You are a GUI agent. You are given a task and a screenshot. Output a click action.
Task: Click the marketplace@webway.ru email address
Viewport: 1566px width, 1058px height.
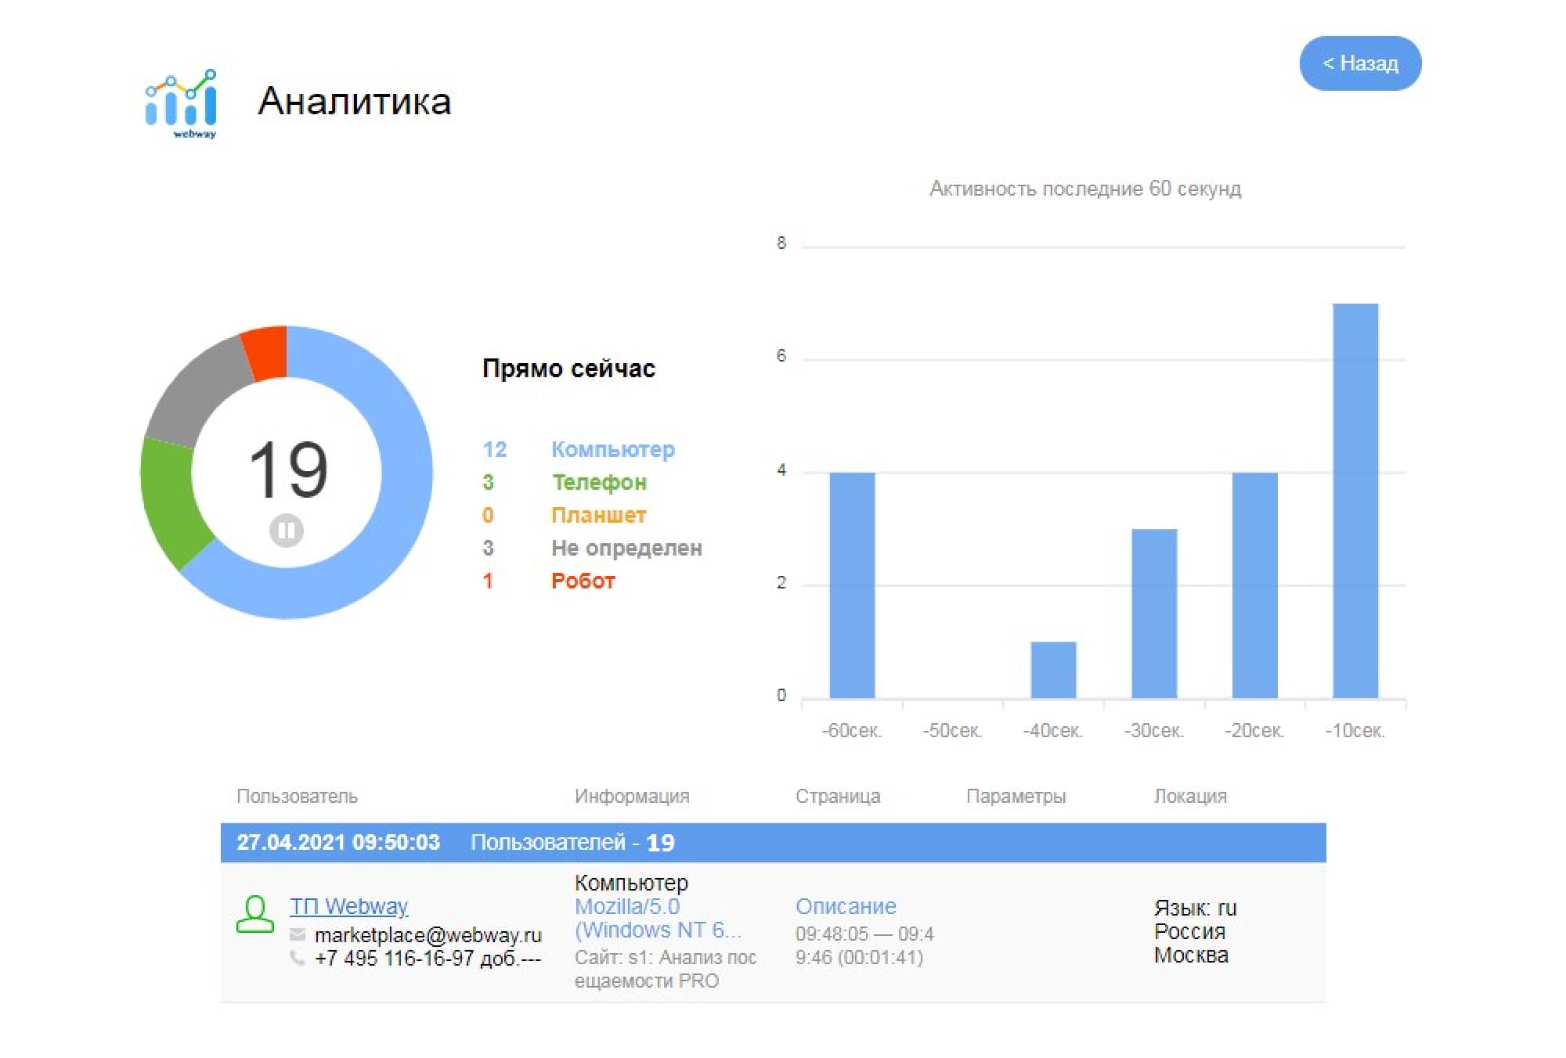coord(428,934)
